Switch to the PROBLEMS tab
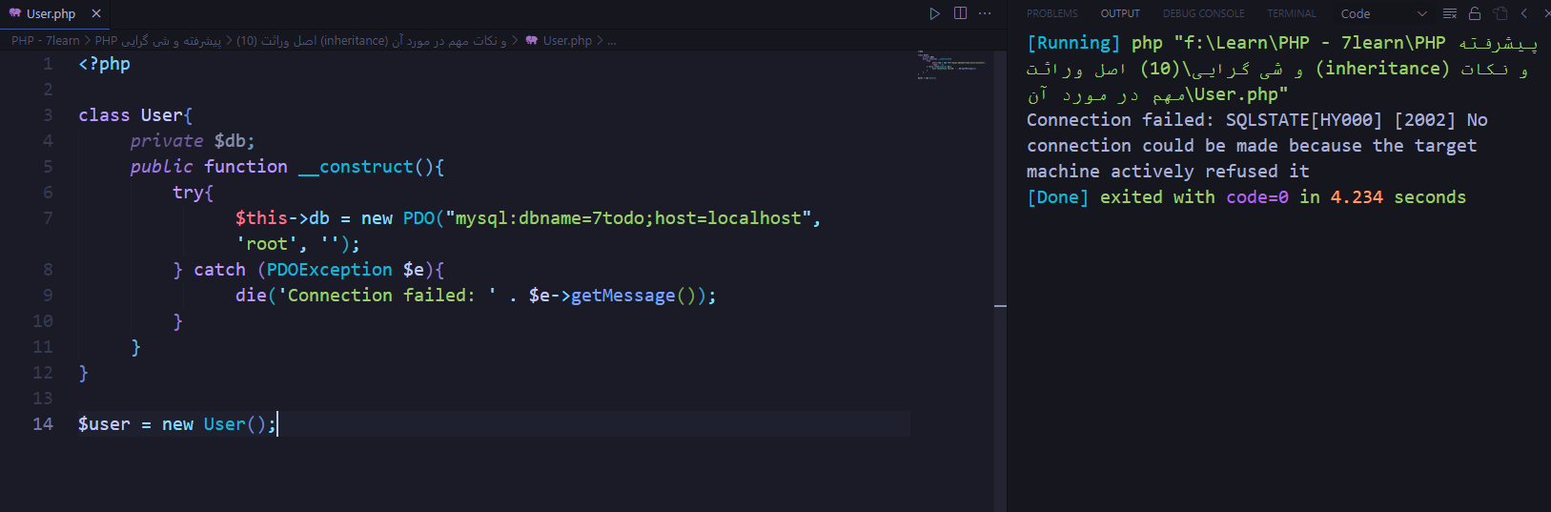 [1052, 13]
